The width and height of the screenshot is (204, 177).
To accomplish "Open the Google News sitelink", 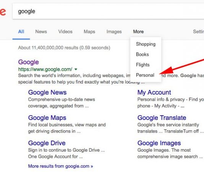I will [47, 92].
